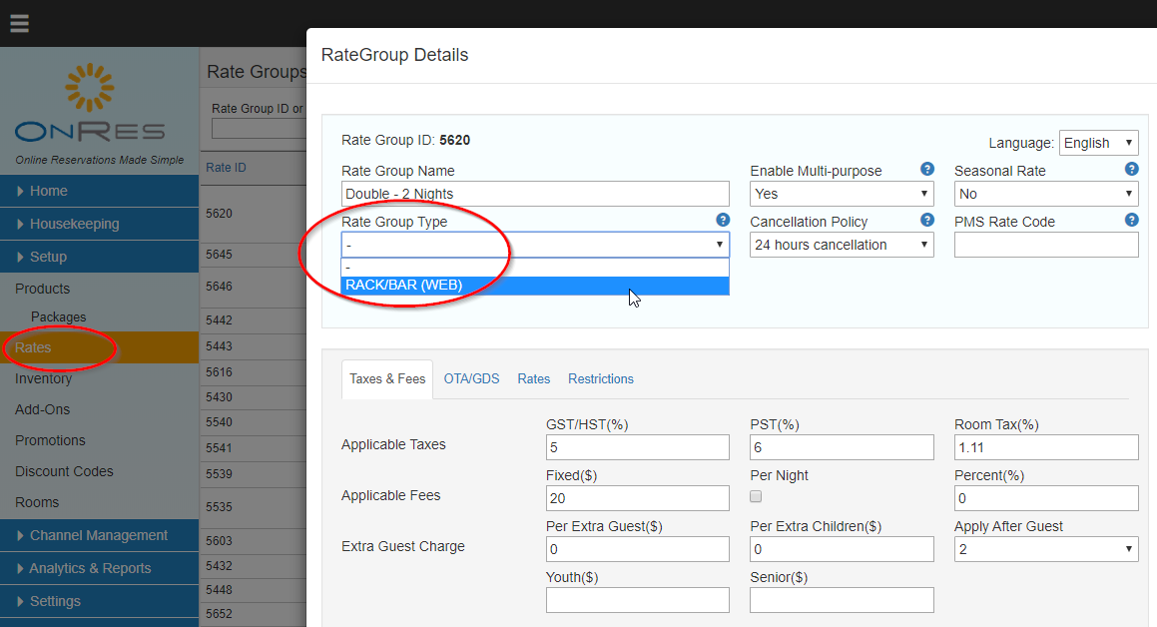This screenshot has width=1157, height=627.
Task: Click help icon beside Rate Group Type
Action: (723, 220)
